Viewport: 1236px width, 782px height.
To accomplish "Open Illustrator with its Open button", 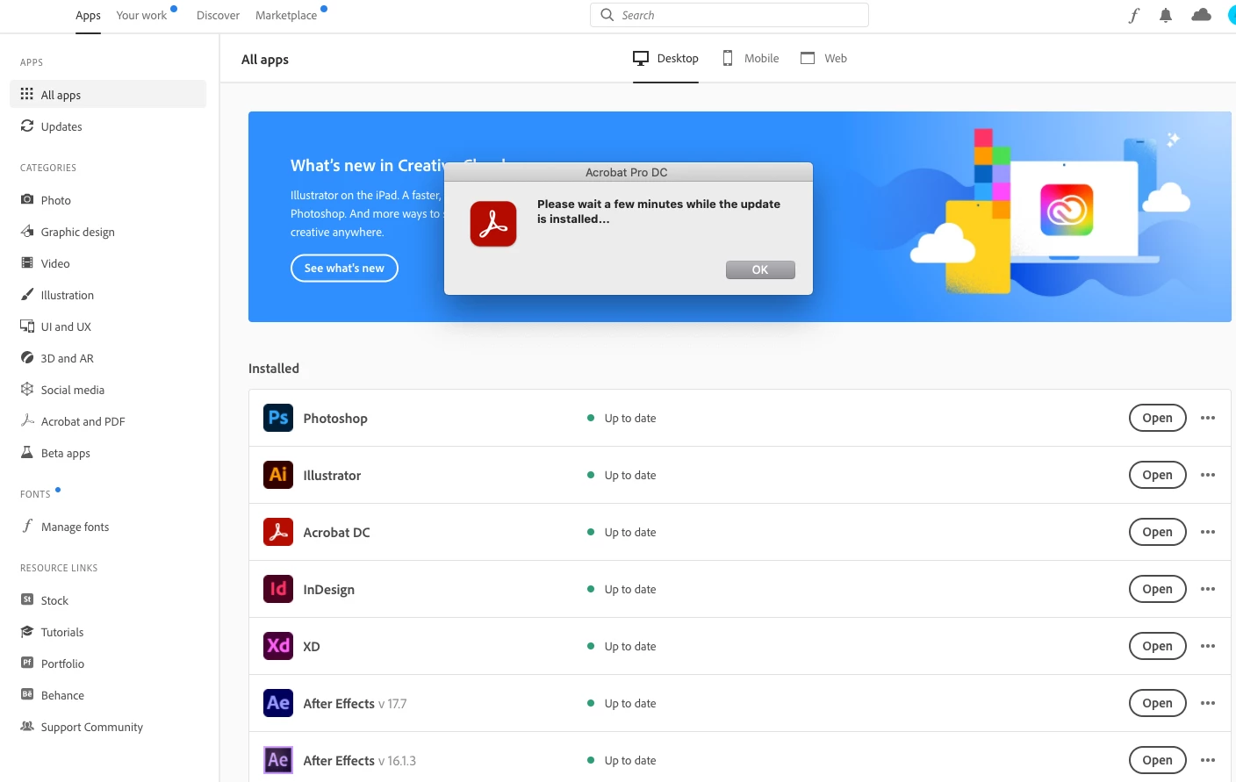I will [1157, 475].
